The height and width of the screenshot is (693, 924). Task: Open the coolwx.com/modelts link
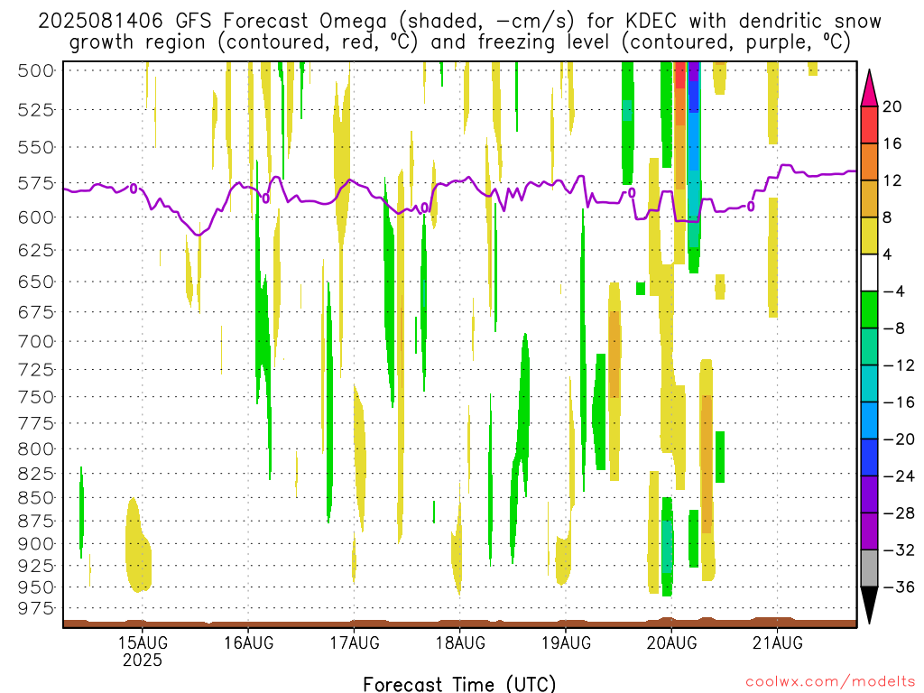pos(830,682)
